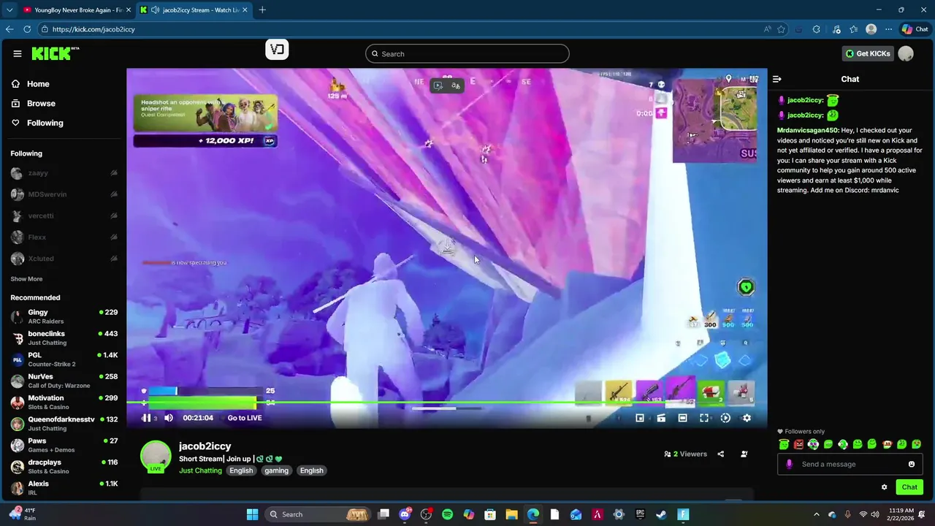Add page to favorites with star
Screen dimensions: 935x526
[781, 29]
